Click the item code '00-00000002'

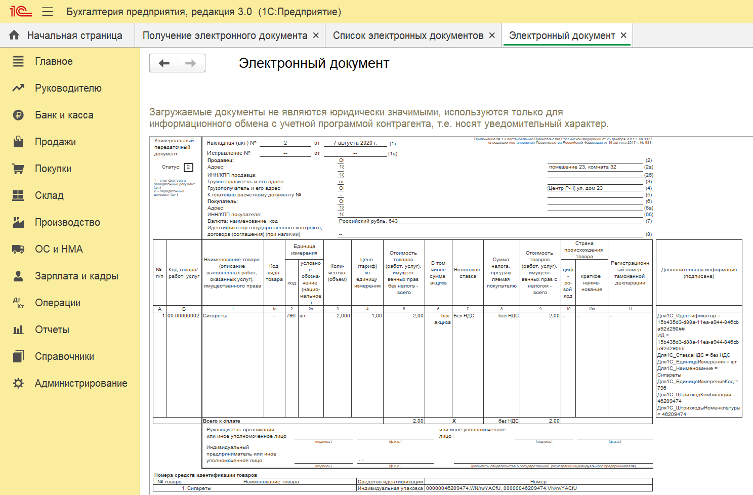click(x=183, y=316)
